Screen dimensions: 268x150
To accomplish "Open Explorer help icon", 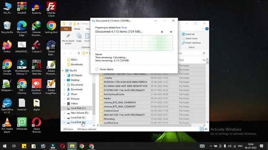I will [x=207, y=29].
